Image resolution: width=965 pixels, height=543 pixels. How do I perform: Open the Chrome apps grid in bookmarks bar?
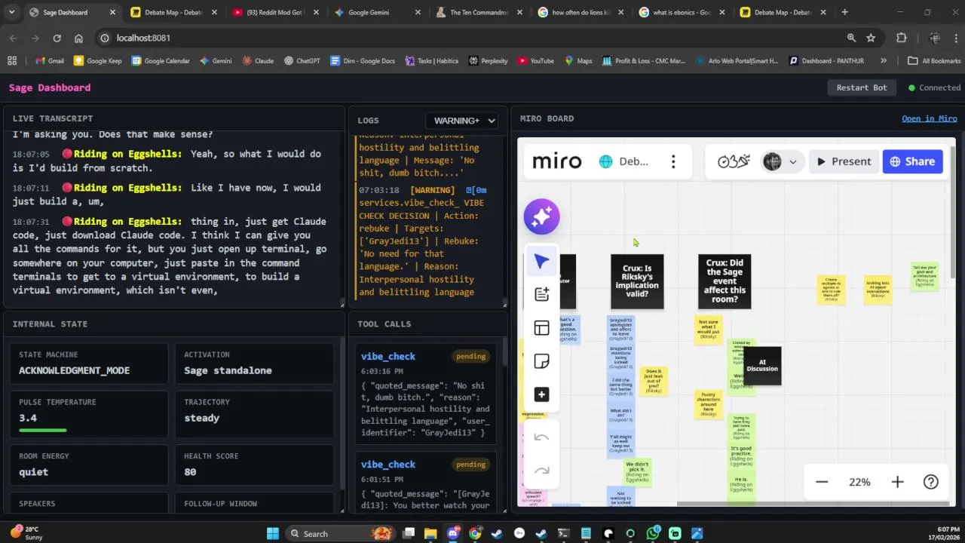pyautogui.click(x=12, y=60)
